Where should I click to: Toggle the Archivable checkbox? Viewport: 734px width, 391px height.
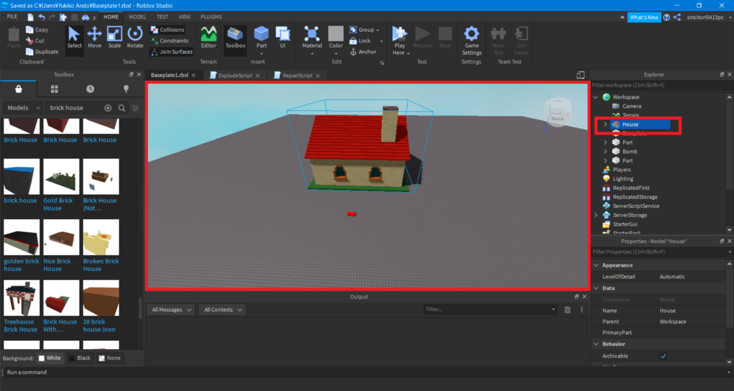click(x=664, y=356)
